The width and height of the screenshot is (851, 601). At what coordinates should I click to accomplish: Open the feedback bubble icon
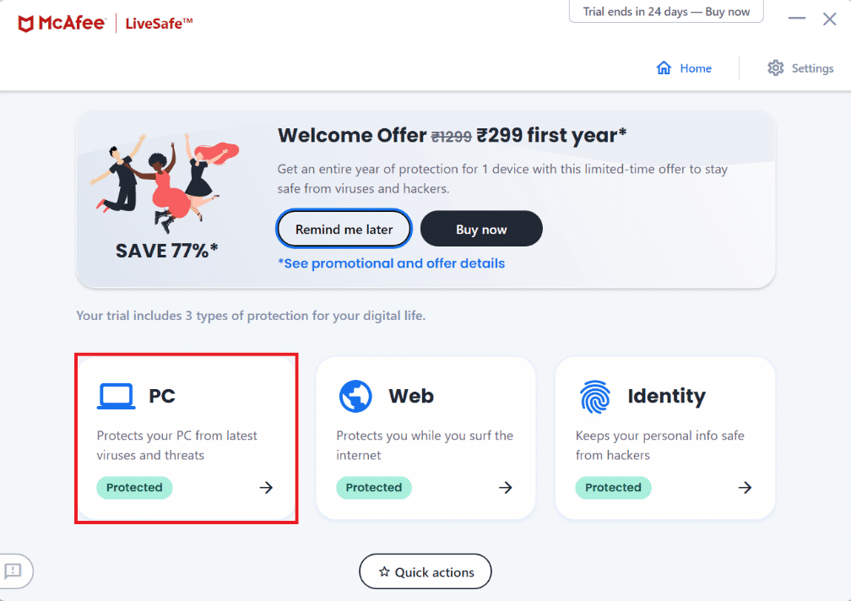pyautogui.click(x=12, y=571)
